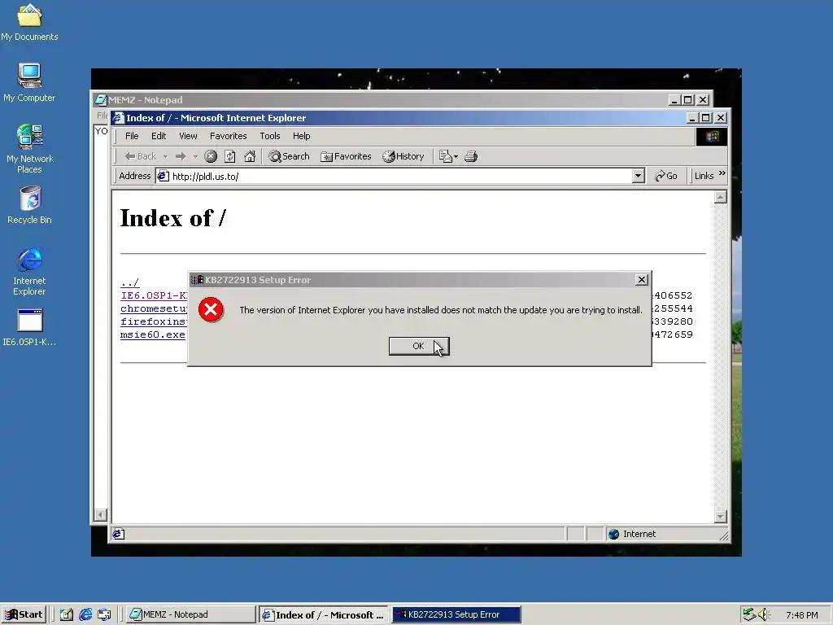833x625 pixels.
Task: Refresh the page with the Refresh icon
Action: click(230, 156)
